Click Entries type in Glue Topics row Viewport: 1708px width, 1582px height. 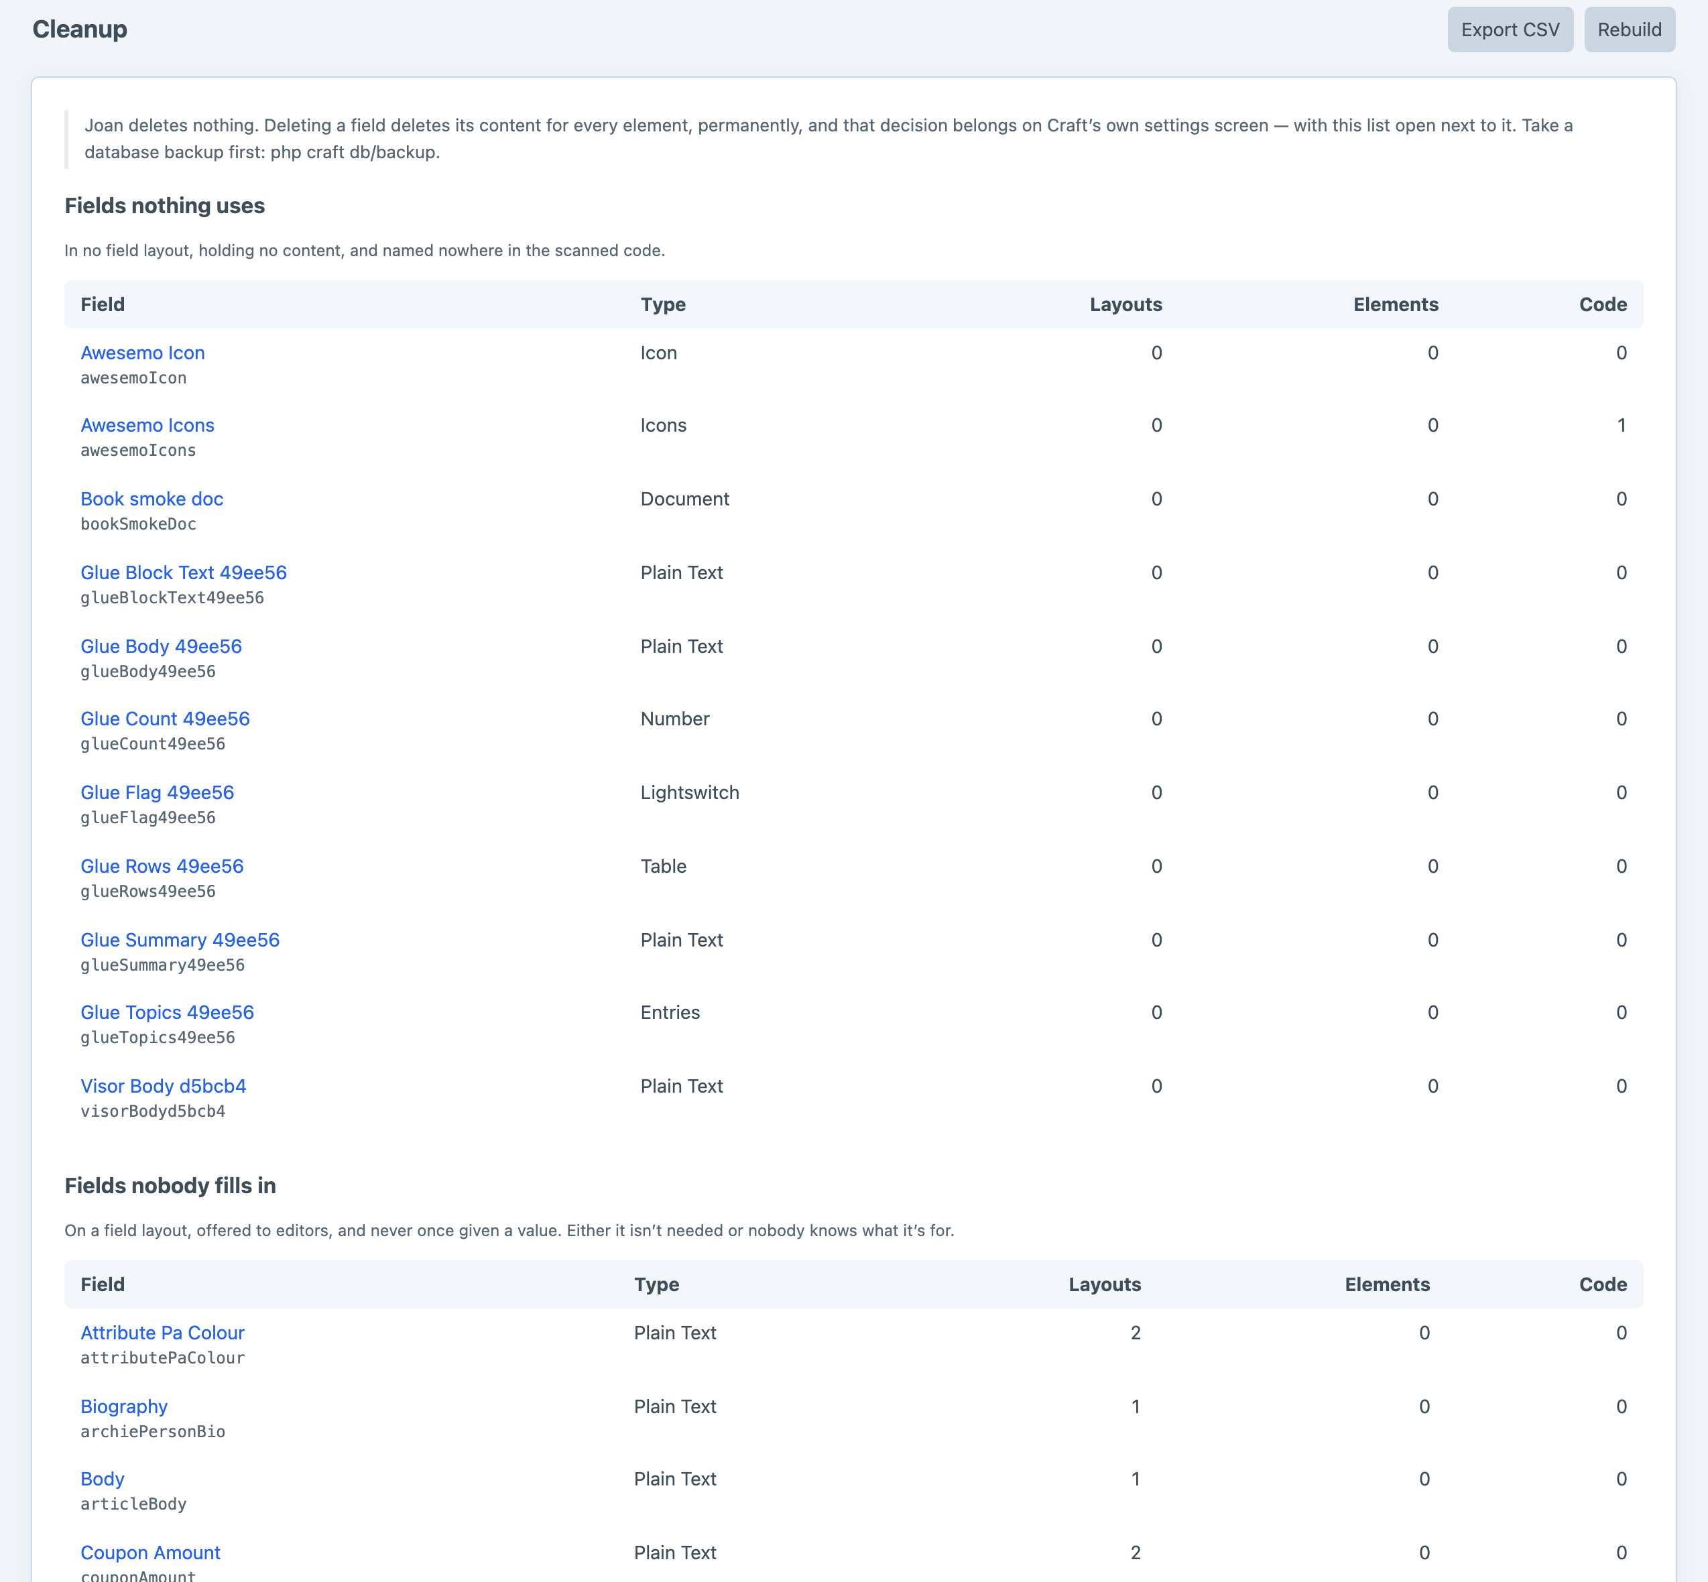point(670,1013)
